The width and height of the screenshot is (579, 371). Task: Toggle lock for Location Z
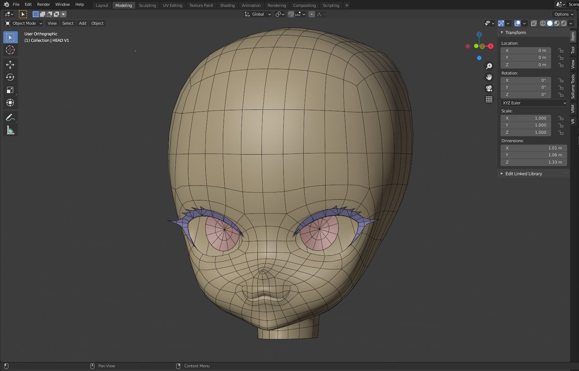(561, 65)
